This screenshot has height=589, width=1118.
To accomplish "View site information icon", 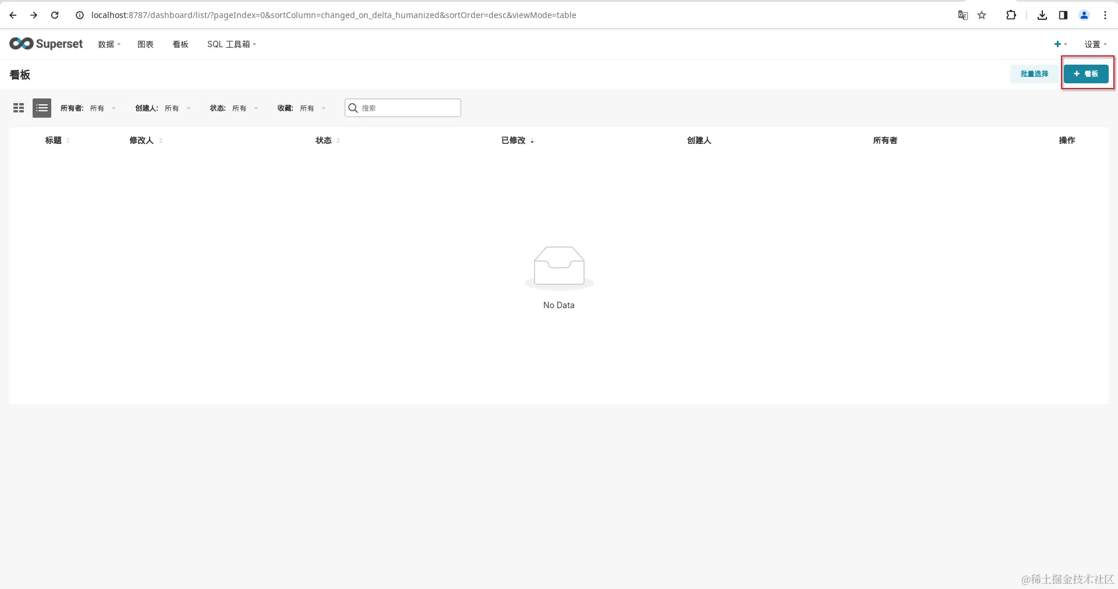I will [80, 15].
